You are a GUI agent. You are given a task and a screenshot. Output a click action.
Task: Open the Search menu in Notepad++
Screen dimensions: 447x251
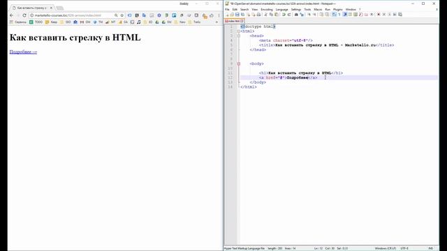pyautogui.click(x=244, y=9)
